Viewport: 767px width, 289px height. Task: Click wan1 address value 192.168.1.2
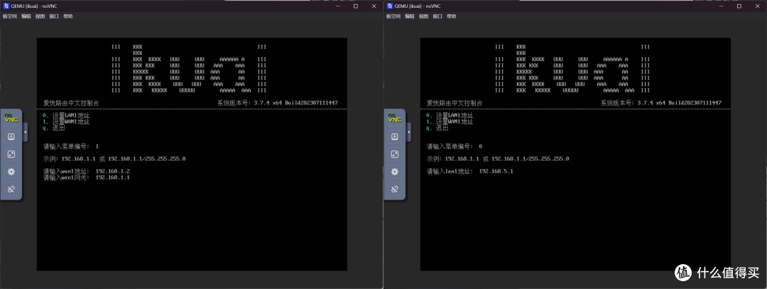(x=112, y=171)
